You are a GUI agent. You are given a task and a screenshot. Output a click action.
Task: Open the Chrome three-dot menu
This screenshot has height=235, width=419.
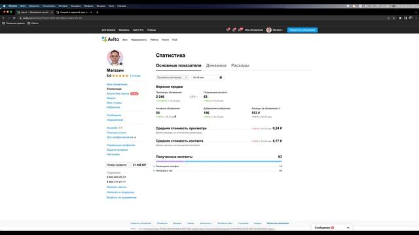[416, 18]
